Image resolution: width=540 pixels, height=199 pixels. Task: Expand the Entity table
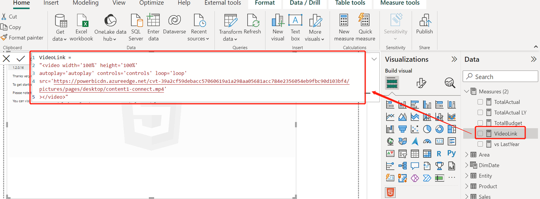(466, 175)
